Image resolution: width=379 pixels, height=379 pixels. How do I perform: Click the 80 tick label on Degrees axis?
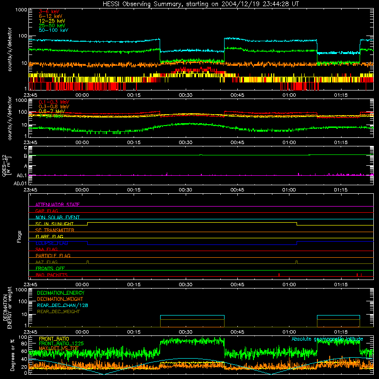pyautogui.click(x=24, y=343)
